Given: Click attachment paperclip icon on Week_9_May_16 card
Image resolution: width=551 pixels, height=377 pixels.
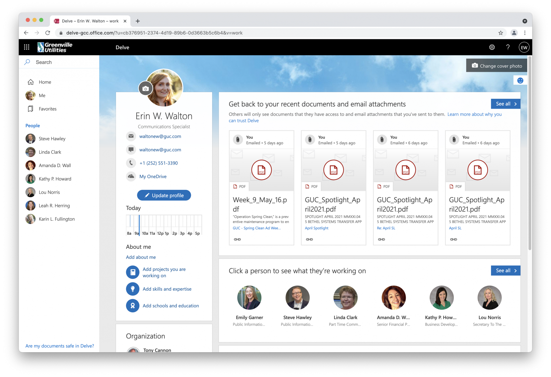Looking at the screenshot, I should point(238,140).
